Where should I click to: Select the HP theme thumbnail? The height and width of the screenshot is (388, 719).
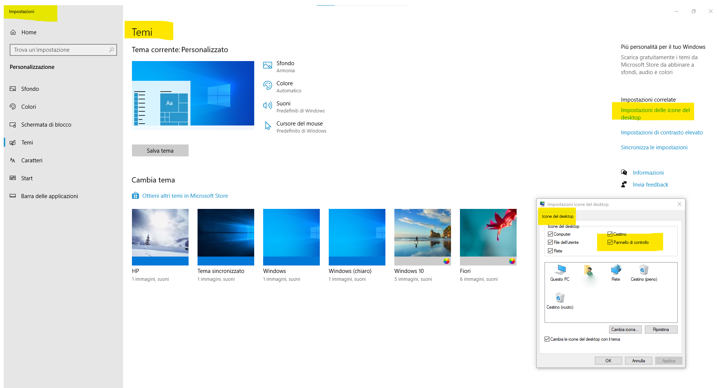pos(160,237)
